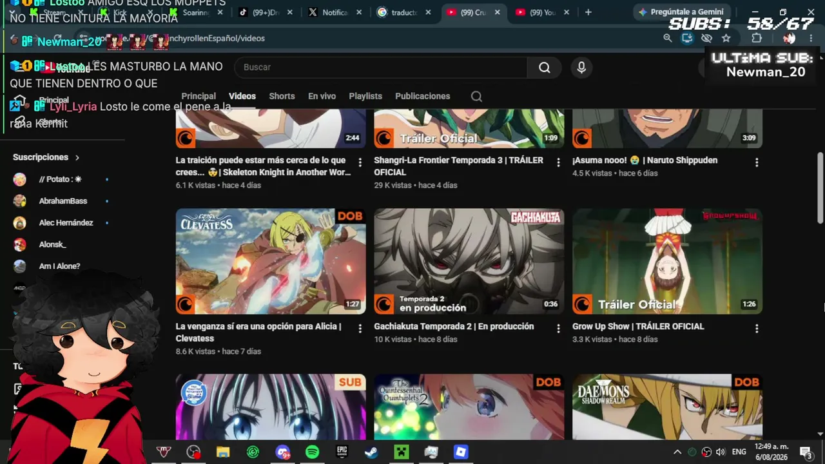Play the Gachiakuta masked character thumbnail
Viewport: 825px width, 464px height.
pyautogui.click(x=469, y=261)
